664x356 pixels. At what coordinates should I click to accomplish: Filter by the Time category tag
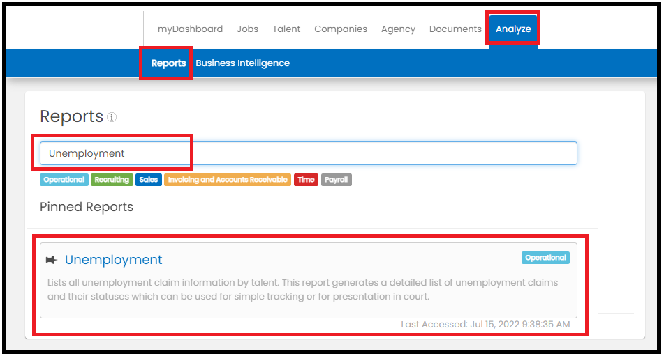click(306, 180)
